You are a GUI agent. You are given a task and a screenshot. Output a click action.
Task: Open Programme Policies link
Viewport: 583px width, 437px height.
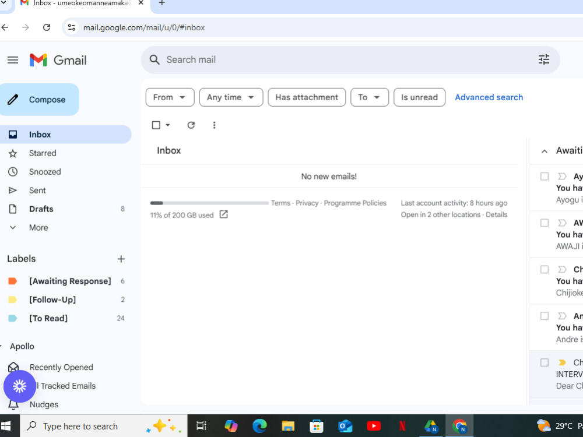355,203
